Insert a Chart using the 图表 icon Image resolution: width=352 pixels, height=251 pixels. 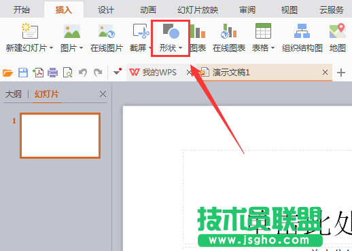tap(198, 31)
